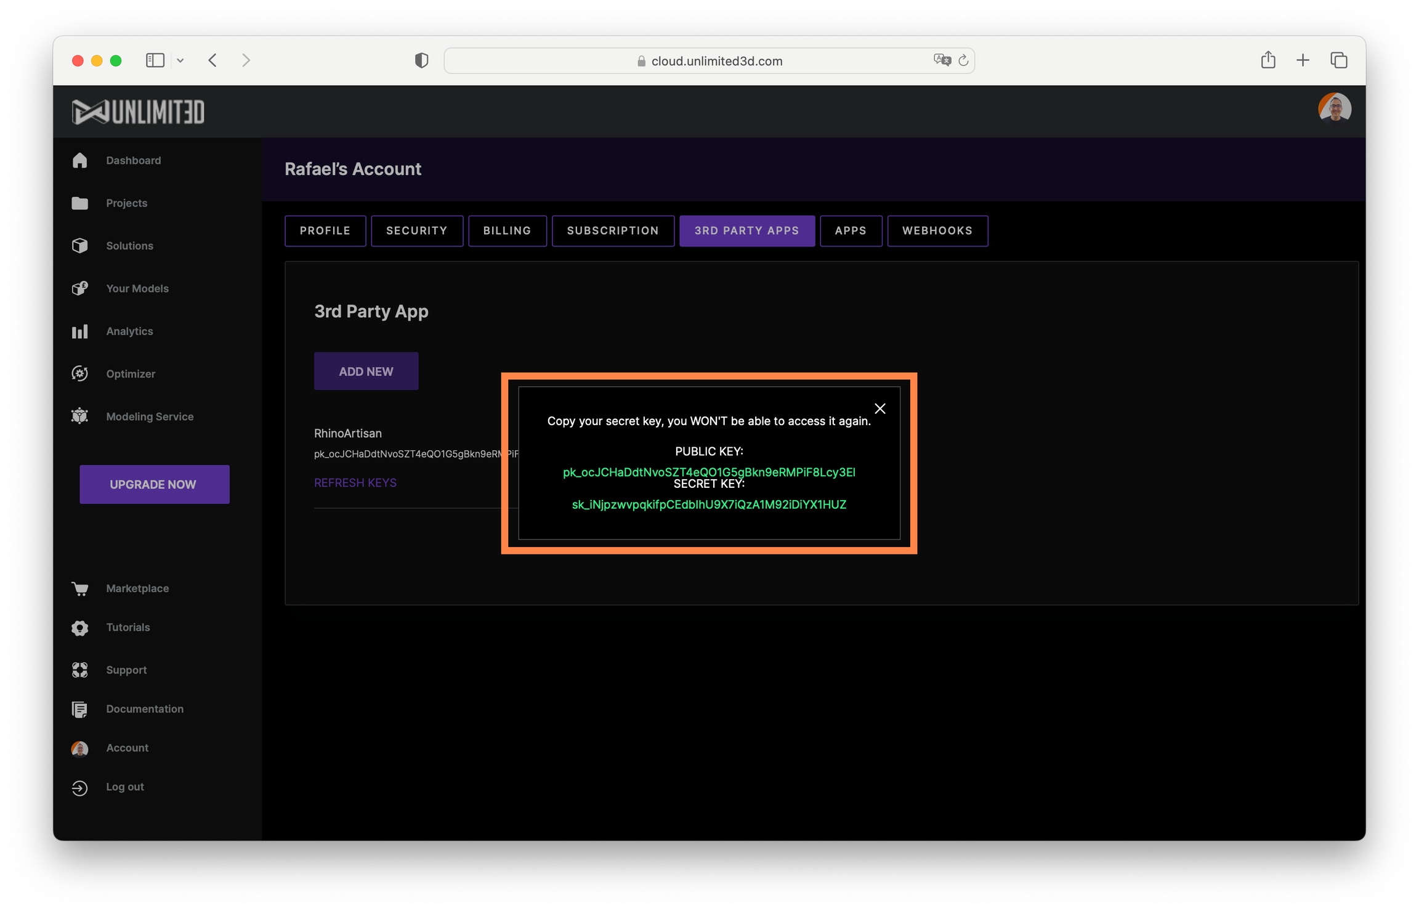Viewport: 1419px width, 911px height.
Task: Click the Upgrade Now button
Action: tap(155, 485)
